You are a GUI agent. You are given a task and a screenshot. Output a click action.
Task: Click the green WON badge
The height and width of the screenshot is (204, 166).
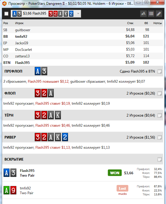pyautogui.click(x=115, y=173)
